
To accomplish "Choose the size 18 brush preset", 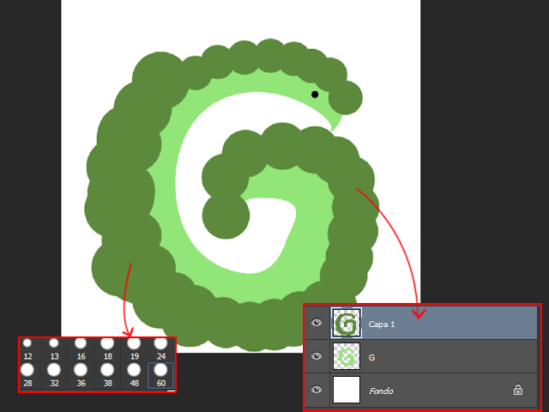I will tap(107, 349).
